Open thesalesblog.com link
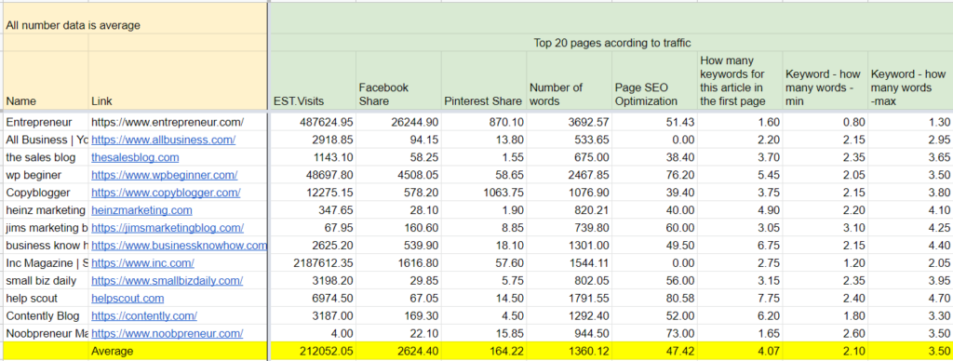953x361 pixels. pyautogui.click(x=135, y=157)
